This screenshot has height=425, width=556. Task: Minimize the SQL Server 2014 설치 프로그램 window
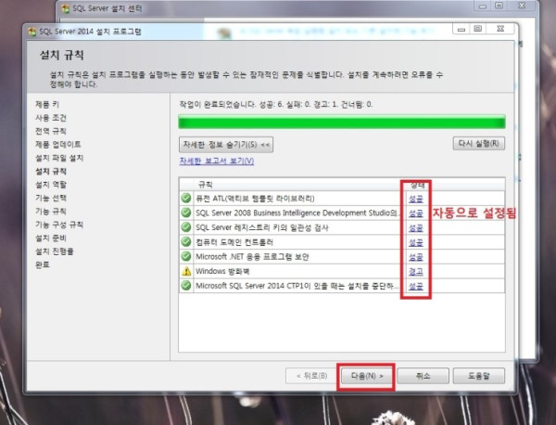tap(461, 29)
